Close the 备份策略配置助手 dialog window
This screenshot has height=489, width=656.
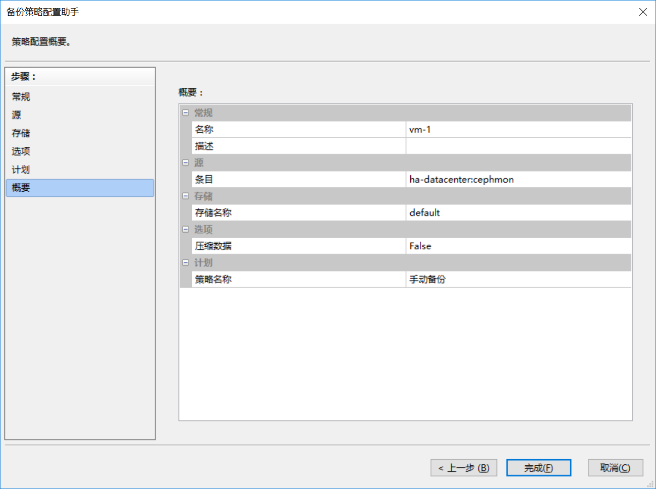pos(643,12)
